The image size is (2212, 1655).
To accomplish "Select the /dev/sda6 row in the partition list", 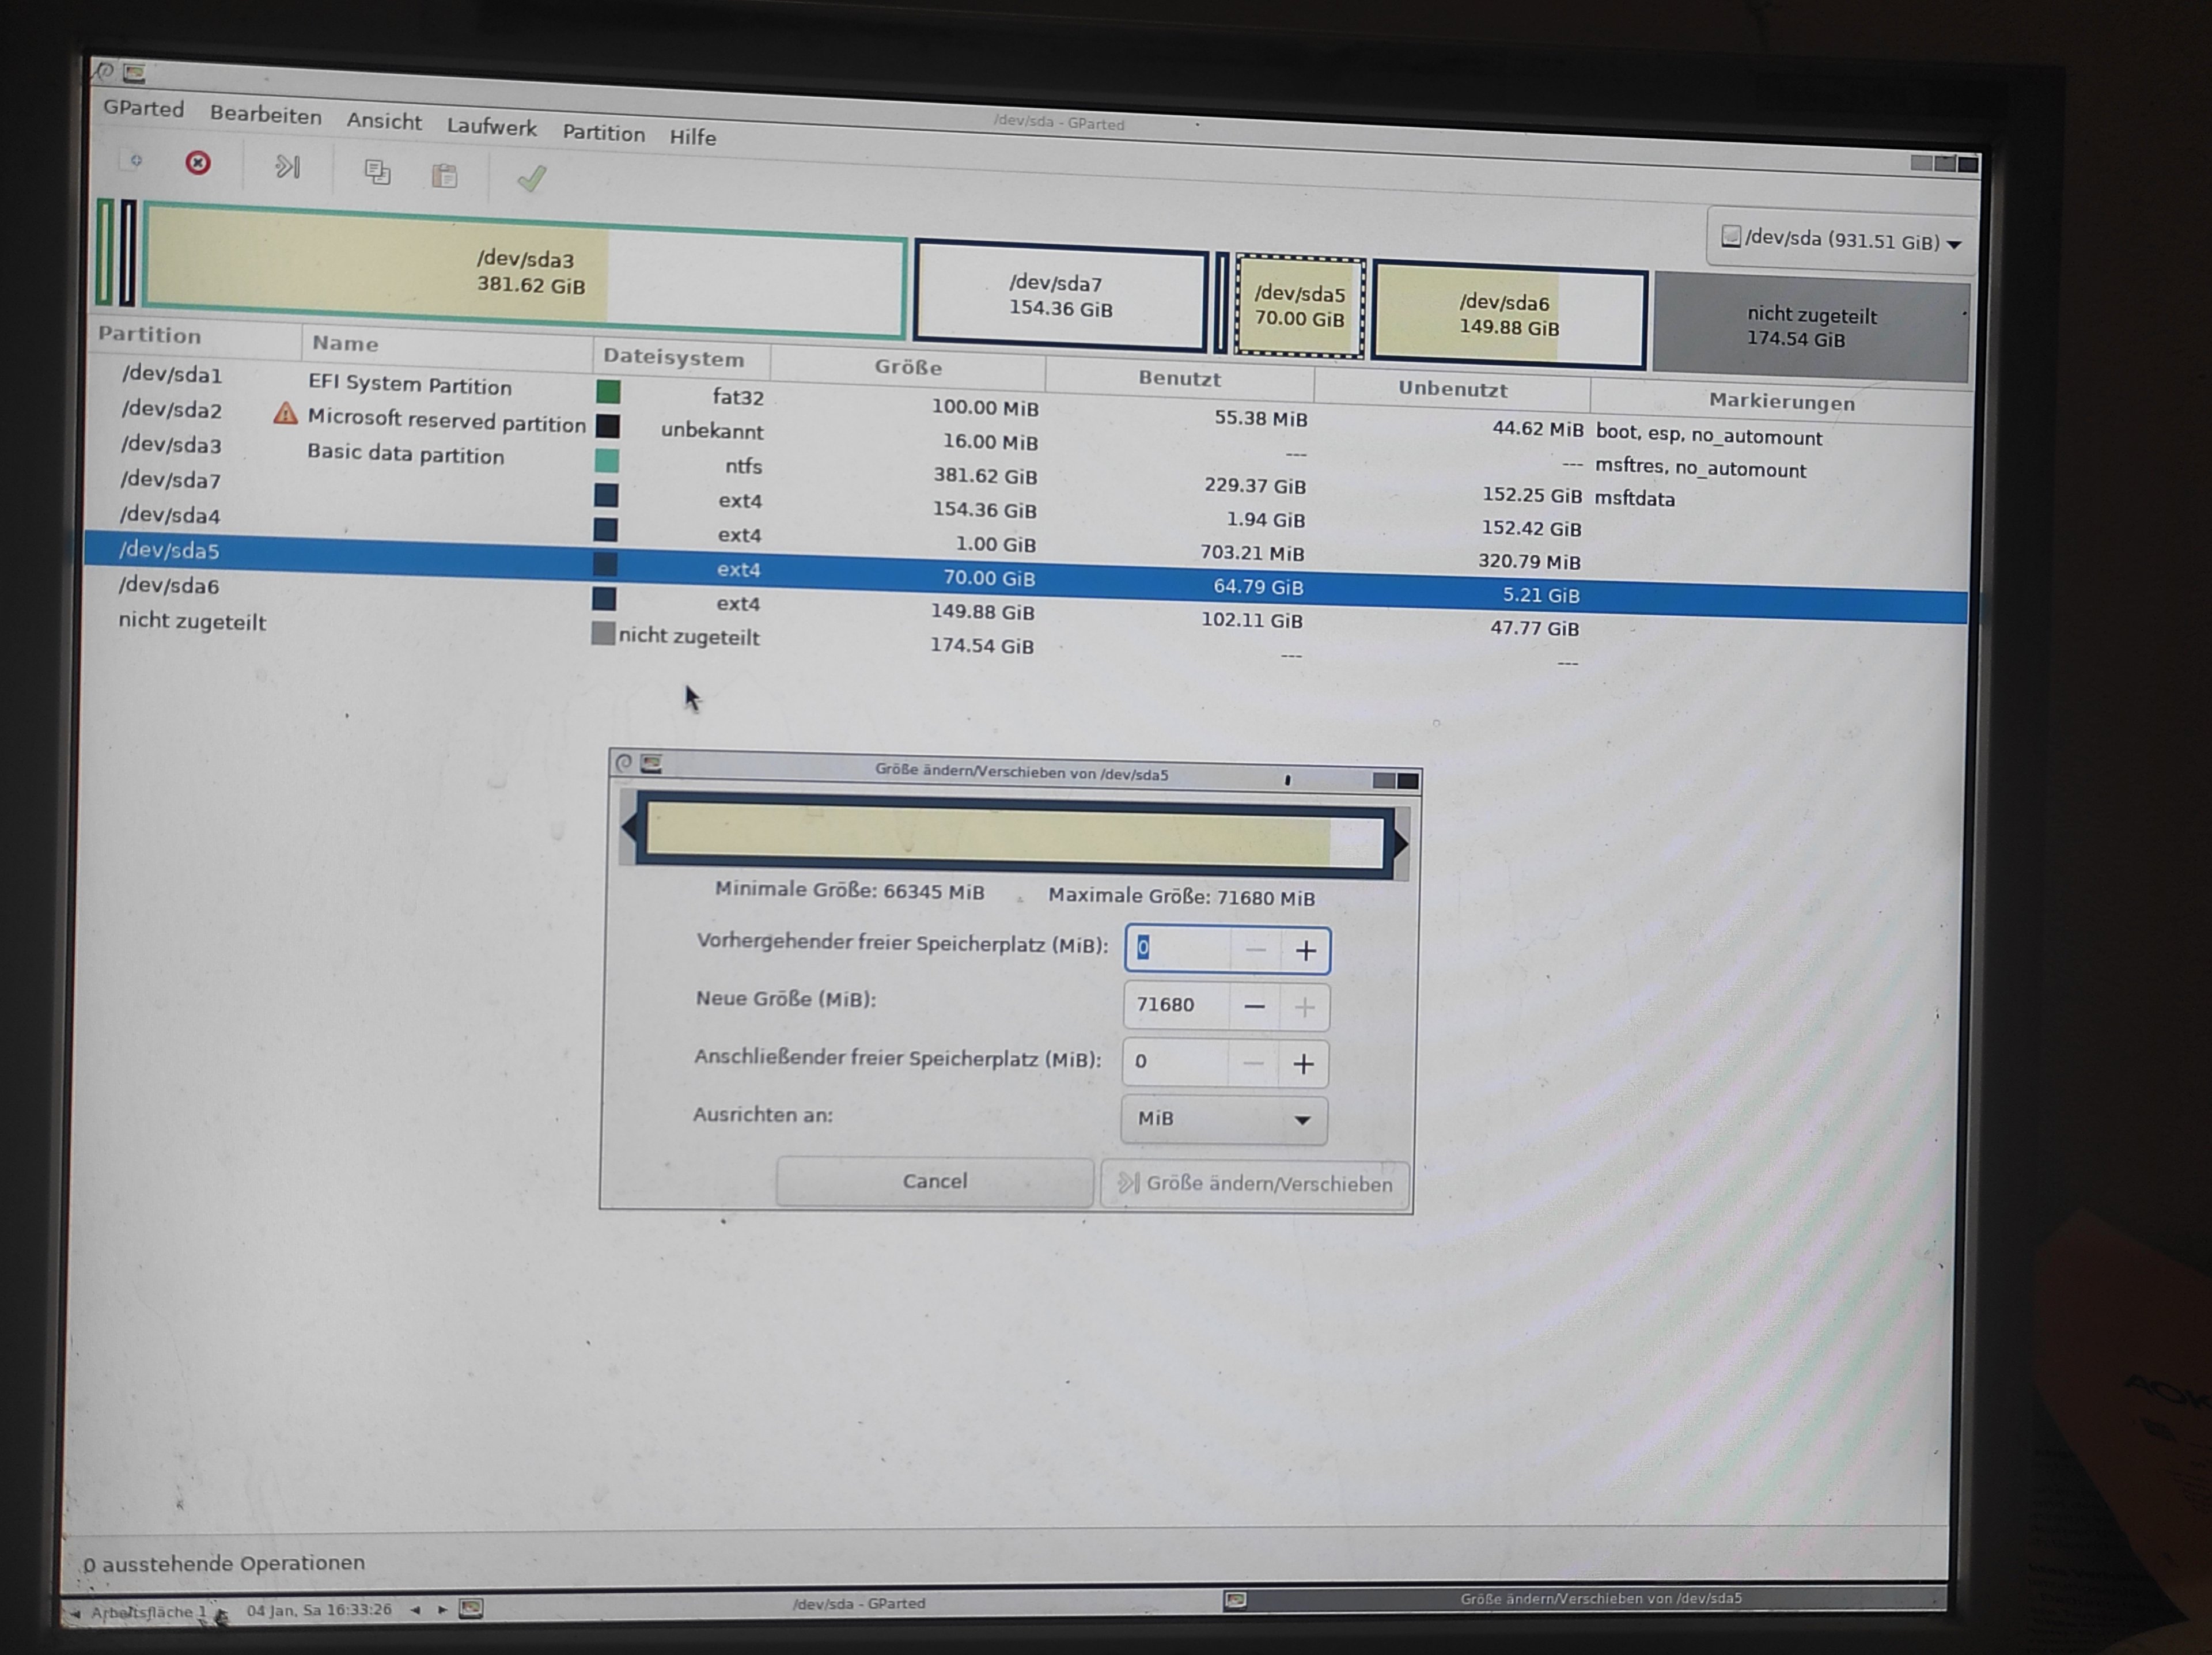I will pos(168,586).
